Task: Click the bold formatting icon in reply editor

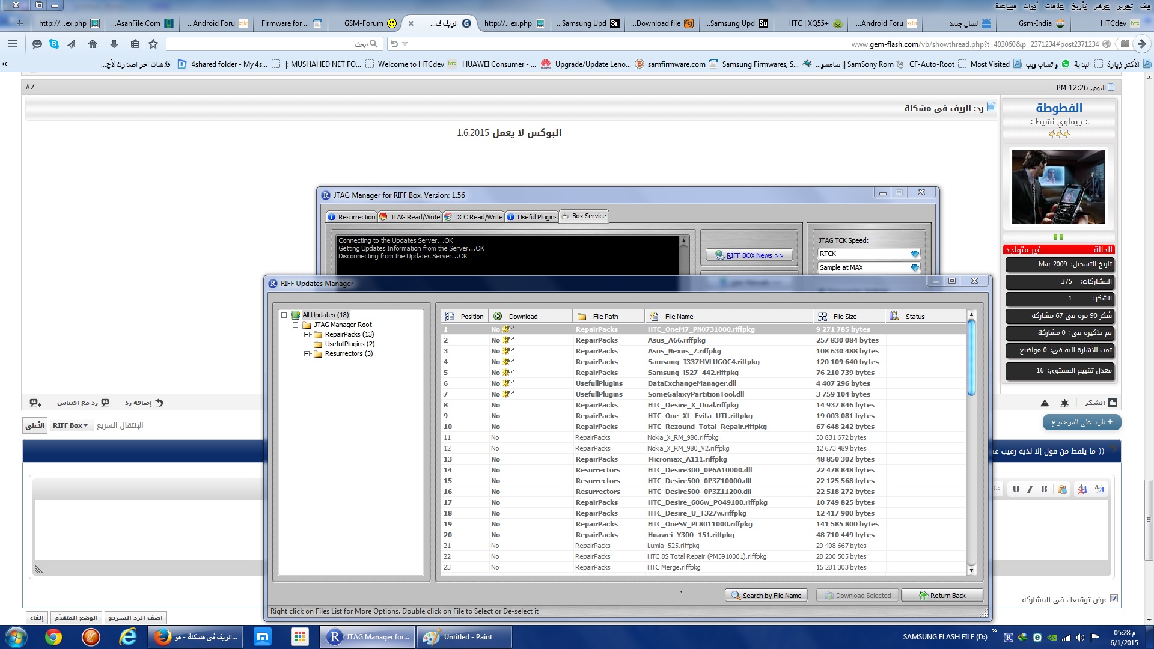Action: (x=1044, y=489)
